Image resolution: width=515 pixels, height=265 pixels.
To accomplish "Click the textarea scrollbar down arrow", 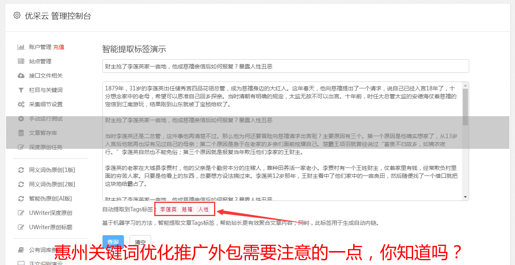I will [x=465, y=197].
